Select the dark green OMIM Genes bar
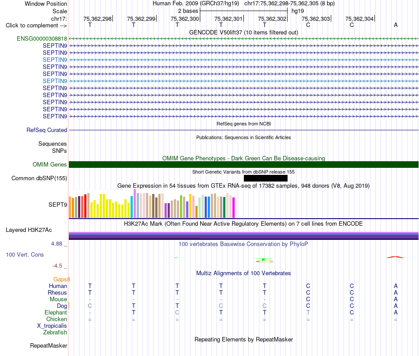Screen dimensions: 419x356 coord(243,165)
